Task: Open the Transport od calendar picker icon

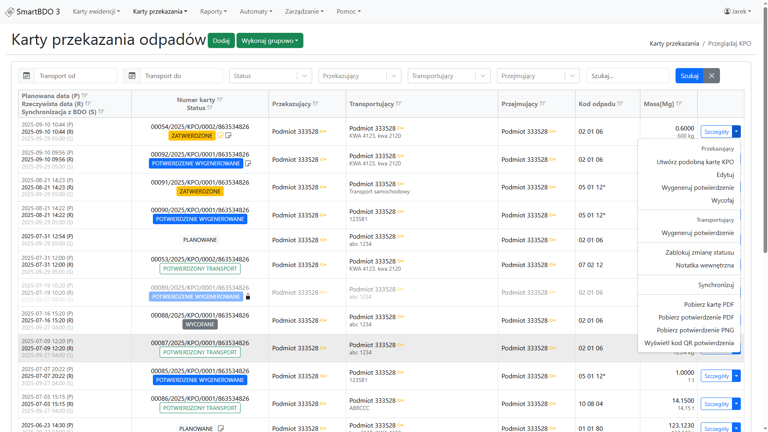Action: tap(26, 76)
